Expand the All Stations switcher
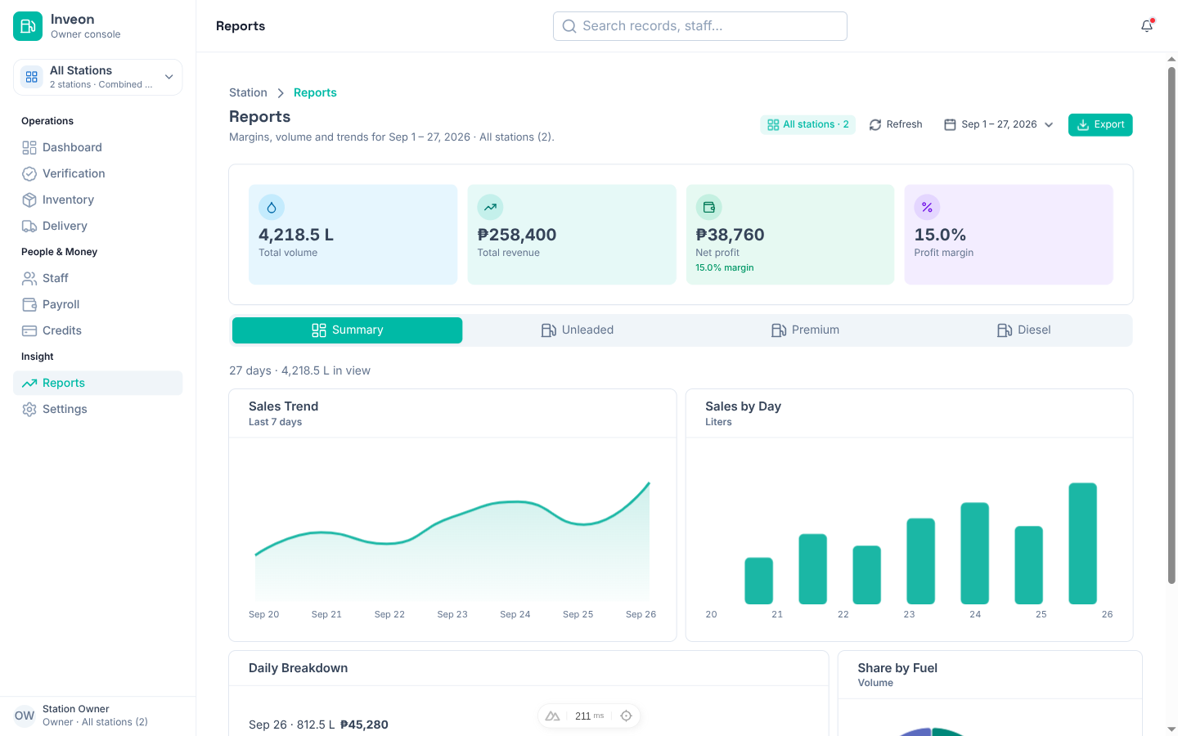The image size is (1178, 736). pyautogui.click(x=98, y=77)
